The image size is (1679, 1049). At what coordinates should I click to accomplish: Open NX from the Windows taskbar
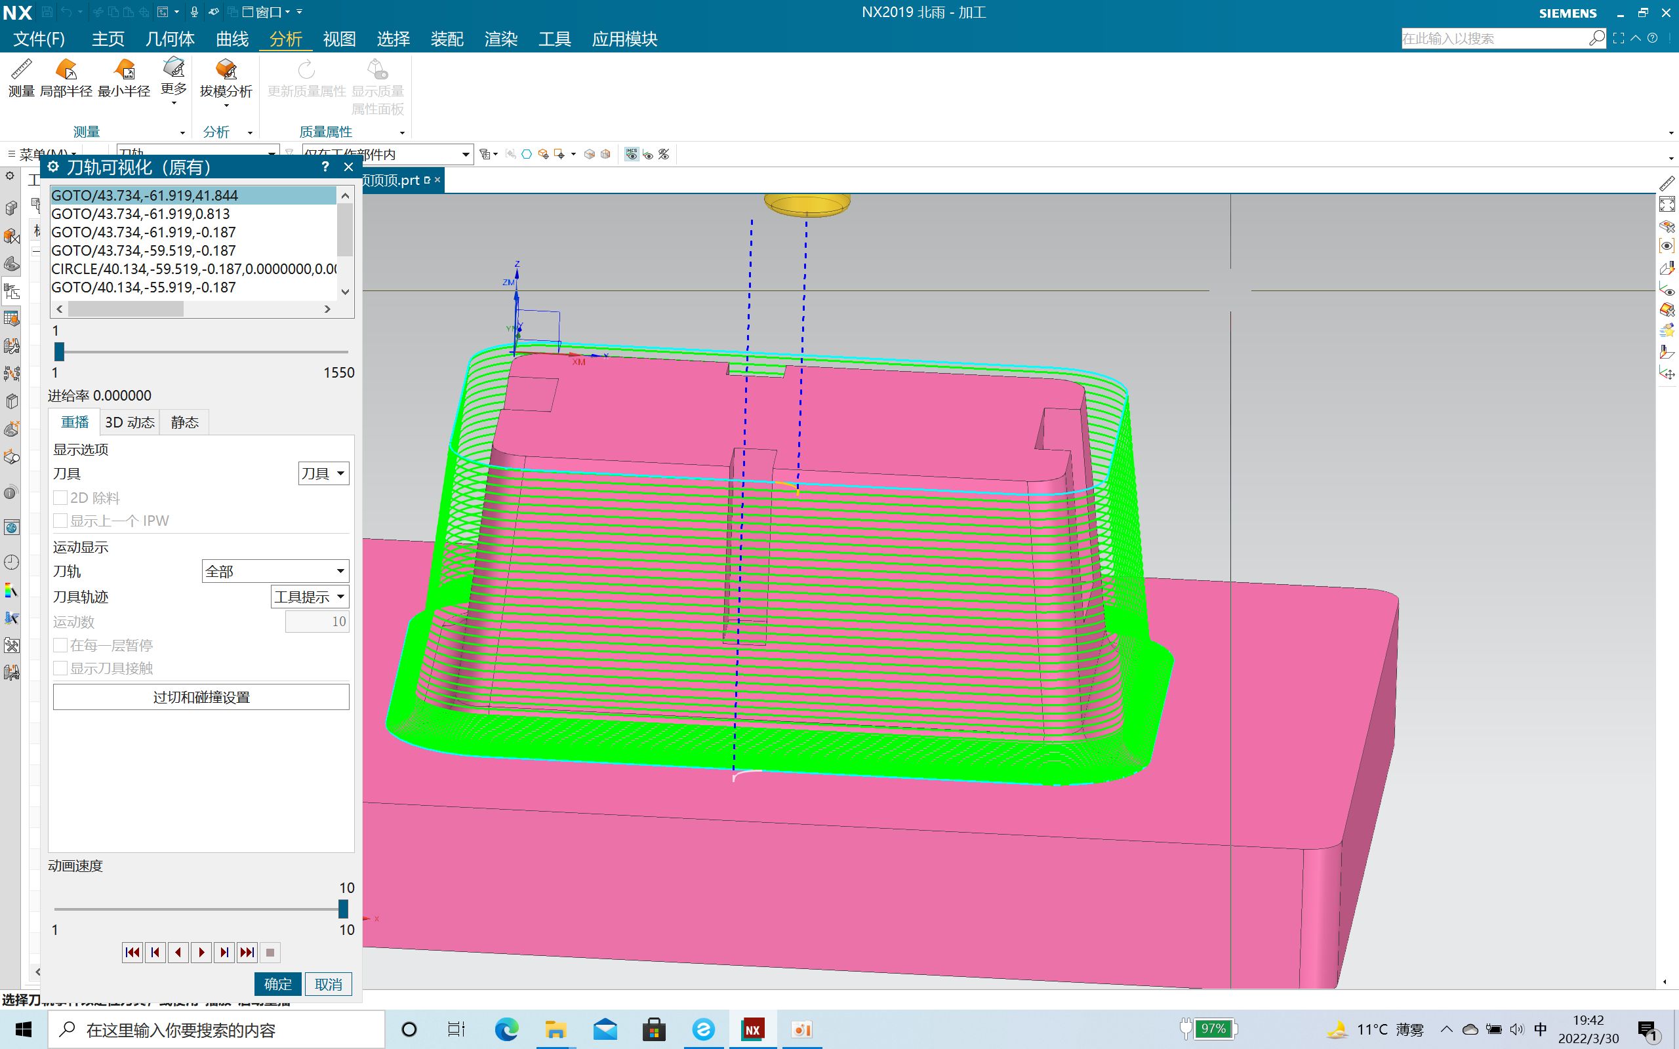click(x=752, y=1029)
